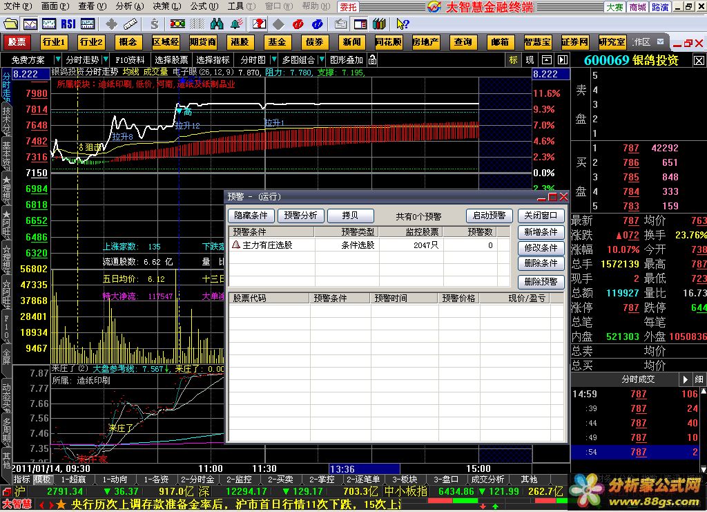Switch to the 2-监控 tab
The height and width of the screenshot is (512, 707).
(x=239, y=479)
